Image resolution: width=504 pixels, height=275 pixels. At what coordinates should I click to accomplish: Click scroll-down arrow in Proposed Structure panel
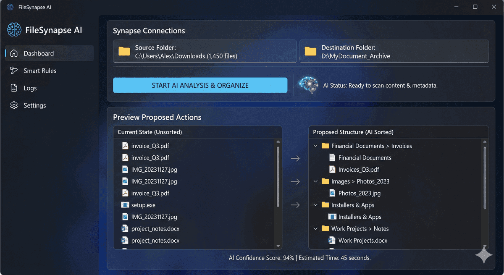(x=485, y=246)
